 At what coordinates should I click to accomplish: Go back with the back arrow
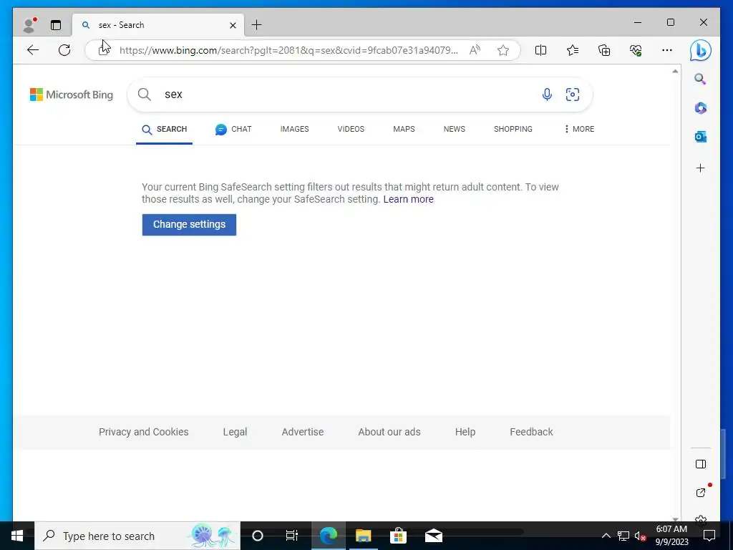tap(33, 50)
